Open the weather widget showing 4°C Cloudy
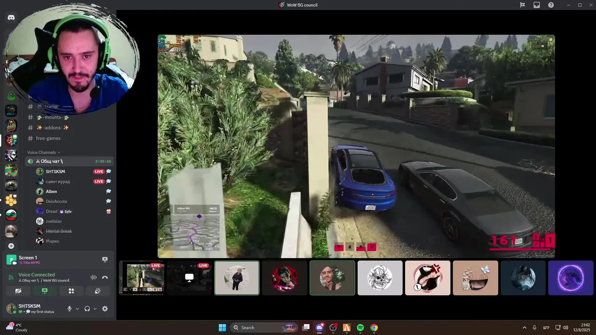Image resolution: width=596 pixels, height=335 pixels. click(x=17, y=328)
